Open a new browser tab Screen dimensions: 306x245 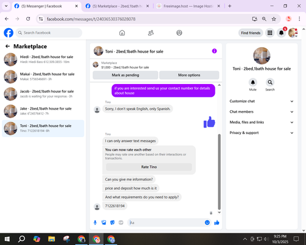(229, 6)
